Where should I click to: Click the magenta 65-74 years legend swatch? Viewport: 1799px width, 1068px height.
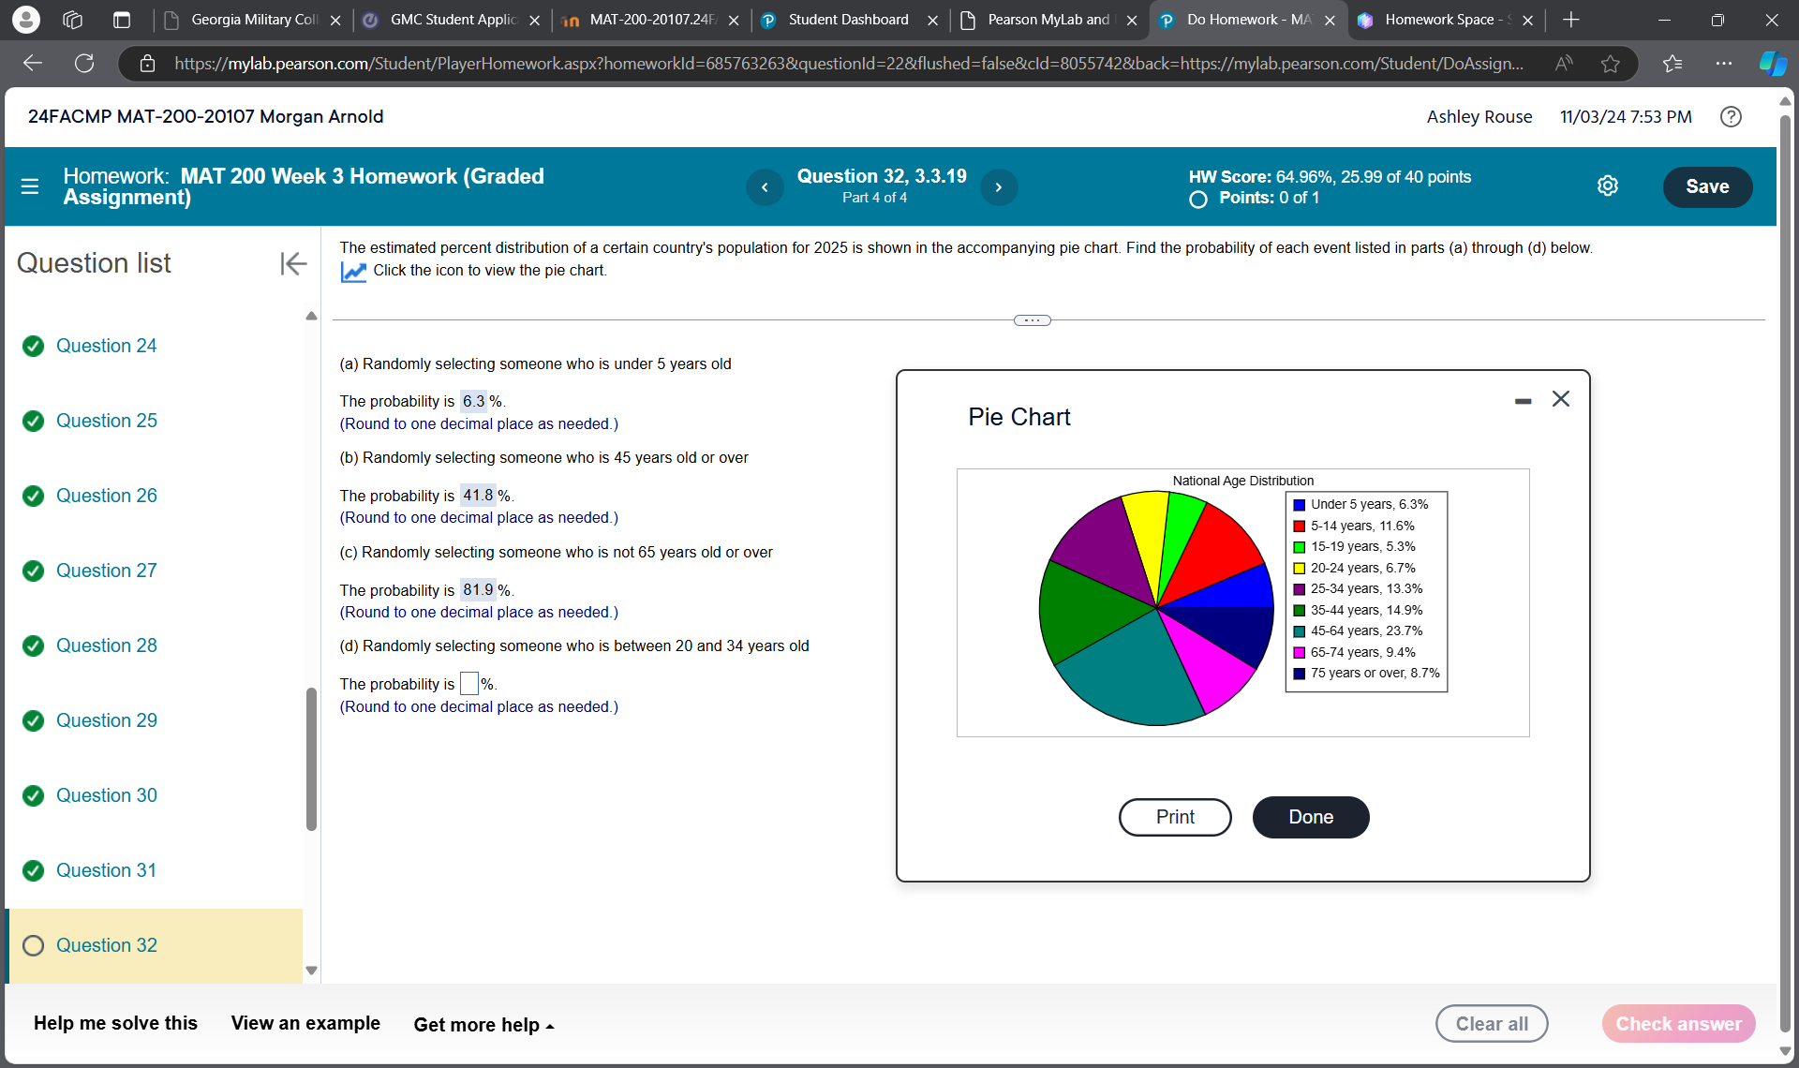click(x=1299, y=653)
